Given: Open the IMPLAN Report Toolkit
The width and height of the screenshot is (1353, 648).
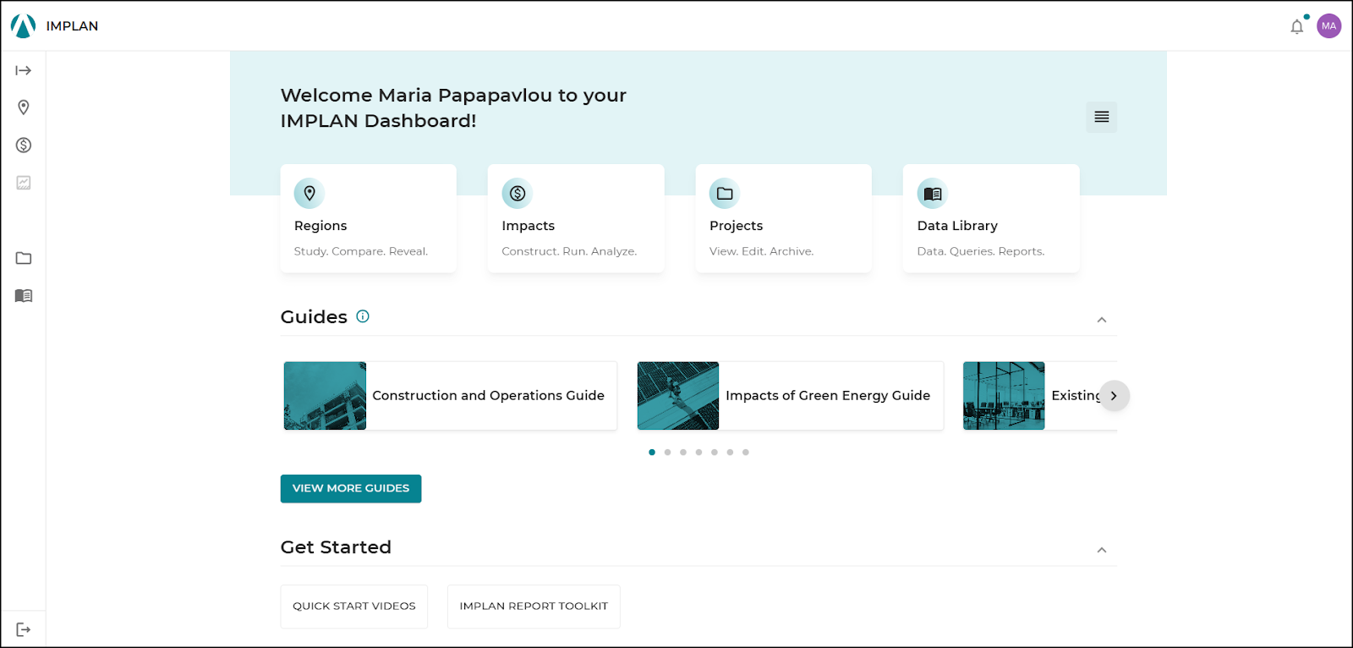Looking at the screenshot, I should (x=533, y=607).
